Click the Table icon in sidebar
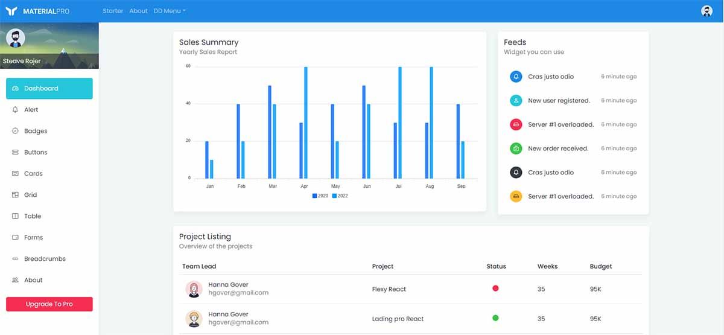 click(x=15, y=216)
